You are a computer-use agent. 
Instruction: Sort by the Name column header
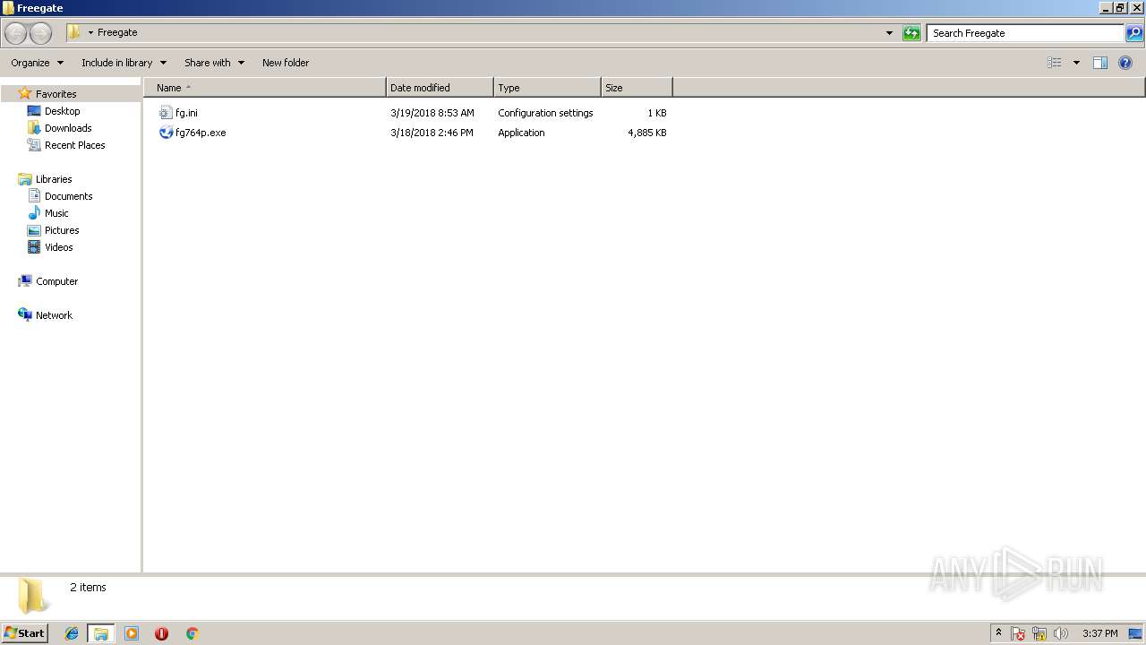click(x=264, y=88)
